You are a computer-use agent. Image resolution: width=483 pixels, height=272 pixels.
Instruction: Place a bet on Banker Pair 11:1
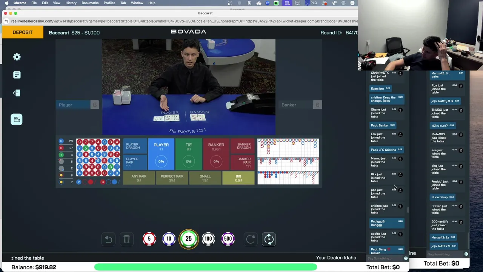(243, 162)
